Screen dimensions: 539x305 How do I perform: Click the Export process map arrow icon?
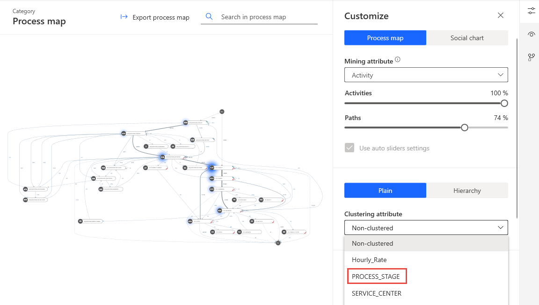(x=124, y=17)
